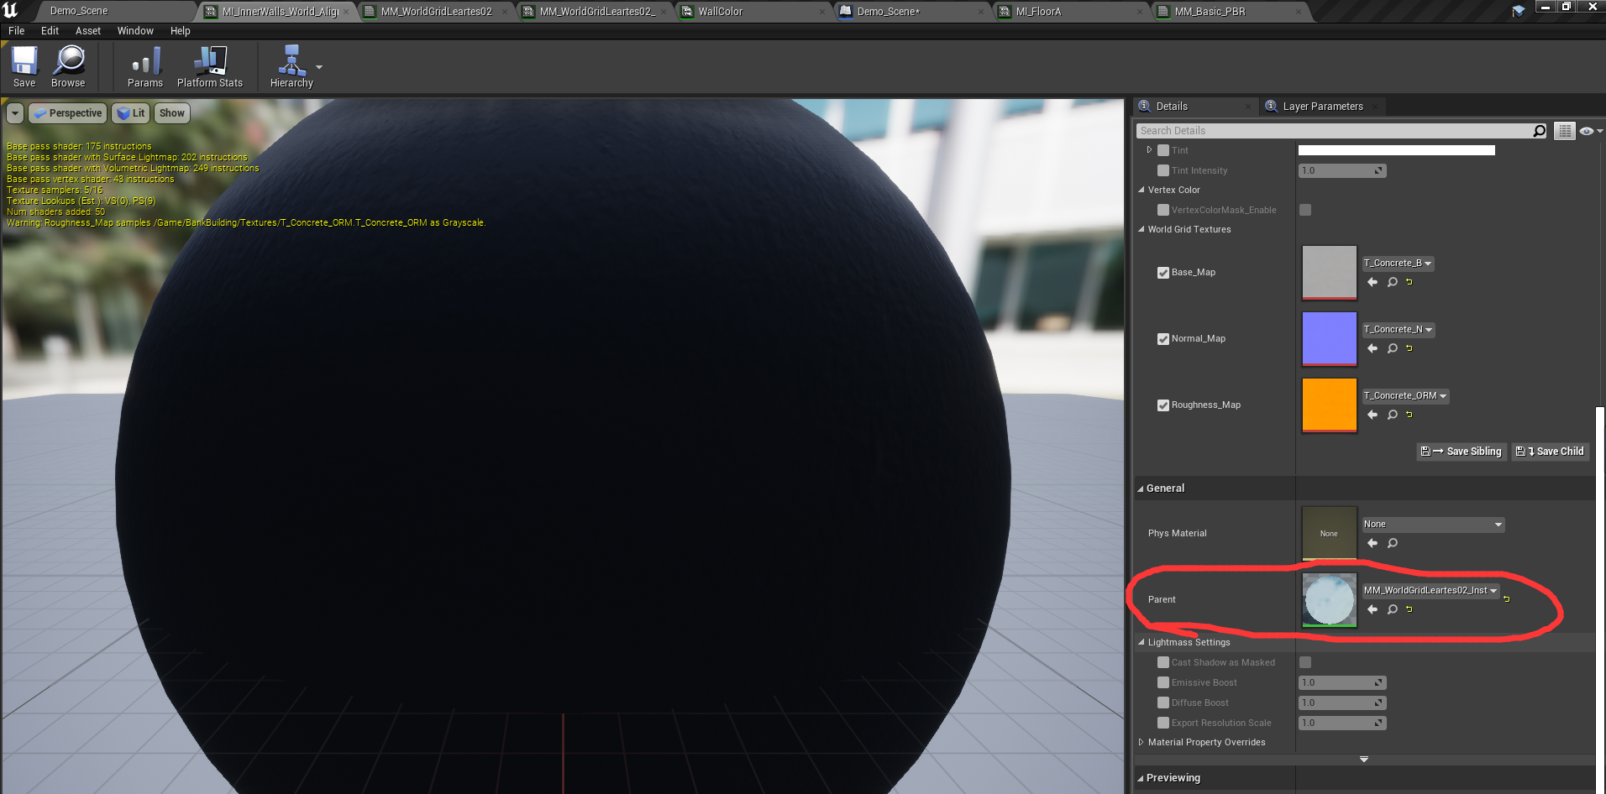Use selected asset for Parent arrow
Viewport: 1606px width, 794px height.
[x=1372, y=609]
